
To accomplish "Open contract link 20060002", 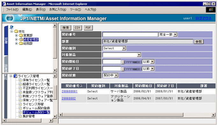I will [x=69, y=98].
